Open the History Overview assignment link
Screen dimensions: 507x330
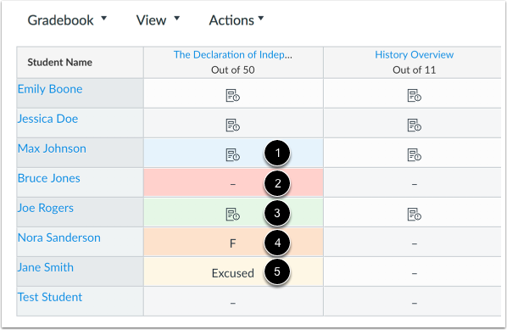(415, 54)
